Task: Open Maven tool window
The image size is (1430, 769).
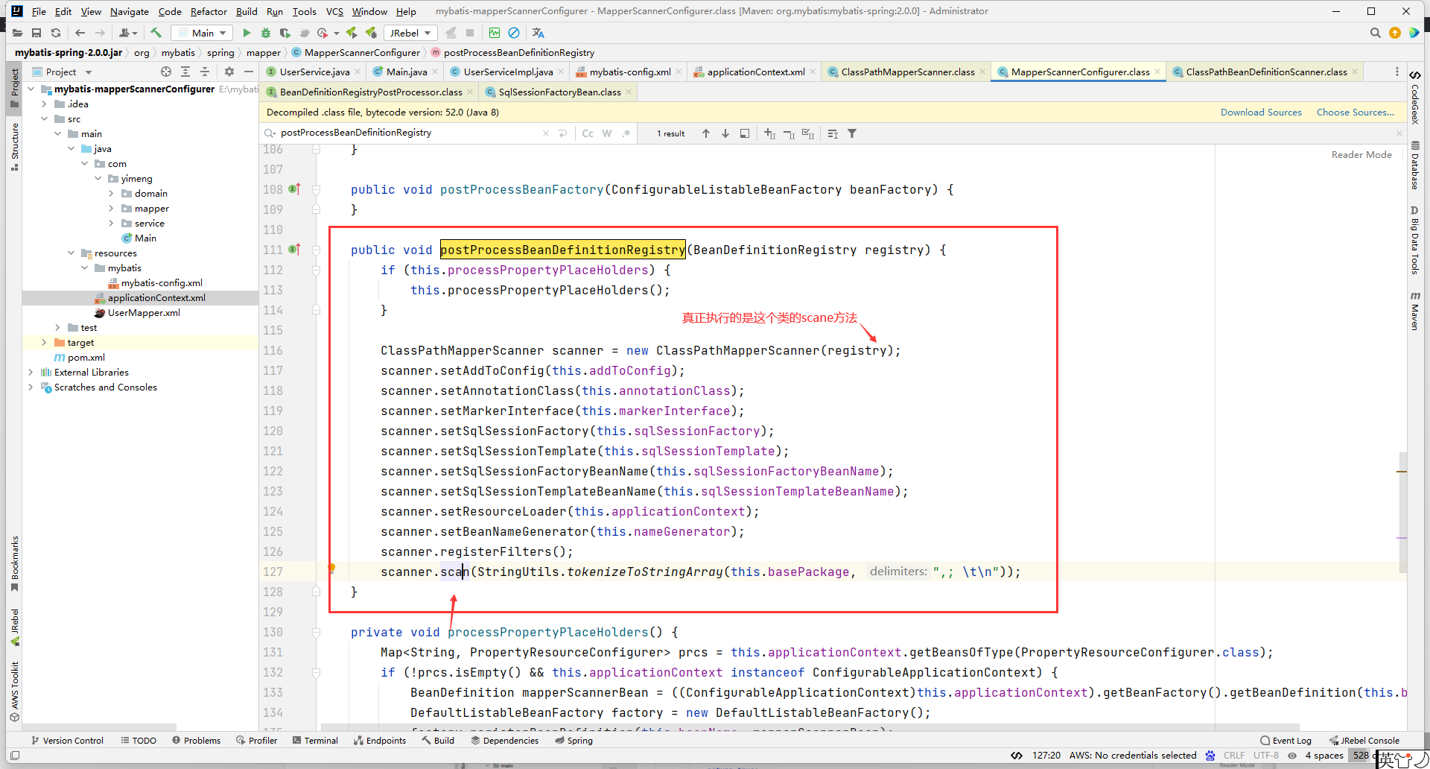Action: 1415,310
